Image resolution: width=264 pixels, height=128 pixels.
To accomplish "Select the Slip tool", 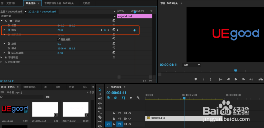I will pos(100,121).
